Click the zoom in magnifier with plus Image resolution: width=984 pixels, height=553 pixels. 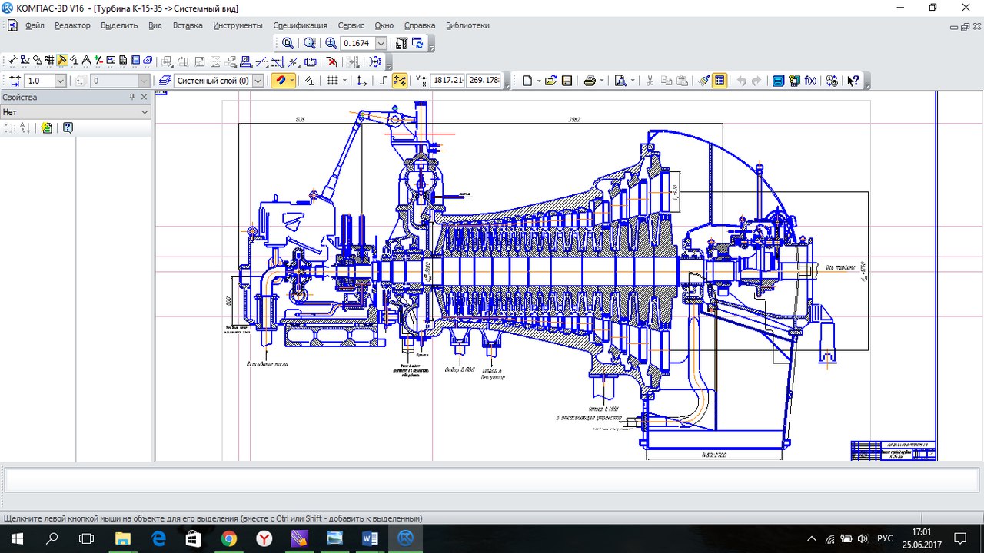click(x=331, y=44)
